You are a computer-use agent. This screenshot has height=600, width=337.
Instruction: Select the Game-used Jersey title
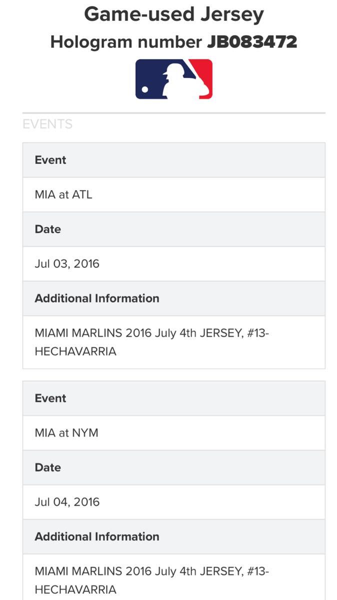click(x=173, y=15)
